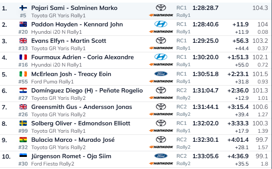Click the Sweden flag beside Solberg Oliver

point(23,123)
